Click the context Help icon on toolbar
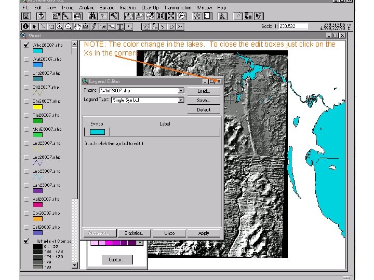 click(x=259, y=16)
